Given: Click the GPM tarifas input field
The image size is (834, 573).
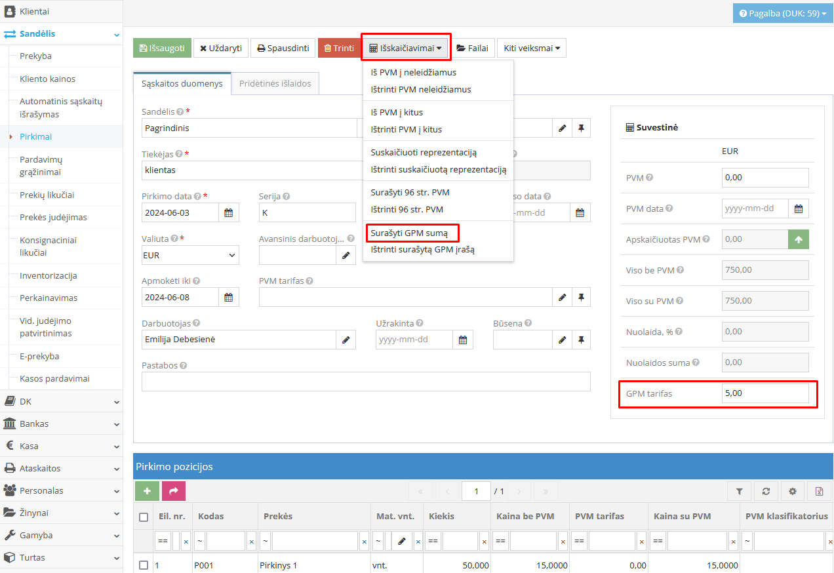Looking at the screenshot, I should (x=765, y=393).
